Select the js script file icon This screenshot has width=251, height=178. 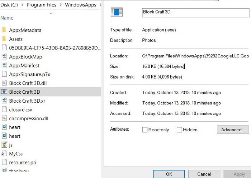[4, 145]
